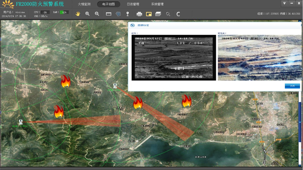The height and width of the screenshot is (170, 303).
Task: Select the polygon area tool
Action: [x=118, y=14]
